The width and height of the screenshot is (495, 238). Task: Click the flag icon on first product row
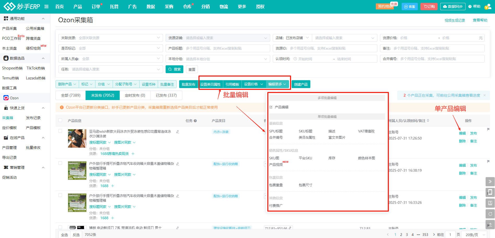[x=488, y=129]
